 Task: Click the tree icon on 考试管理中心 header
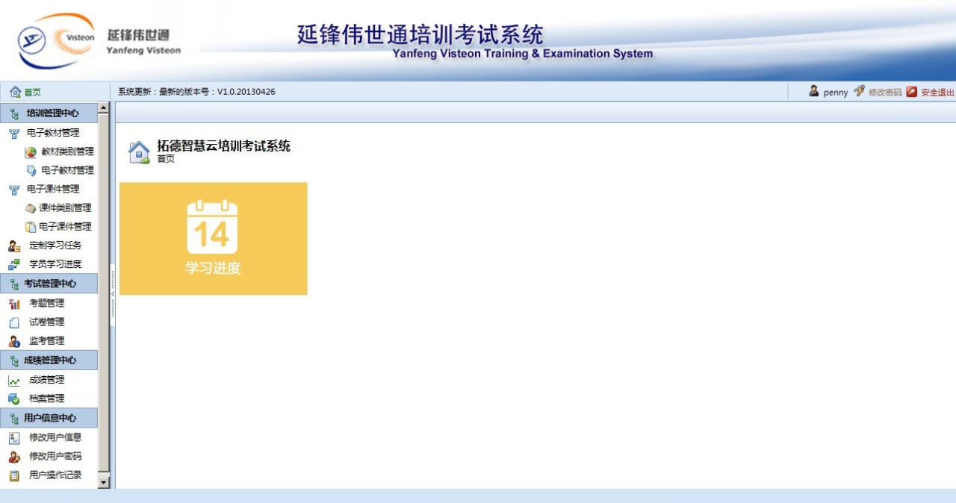(x=14, y=284)
